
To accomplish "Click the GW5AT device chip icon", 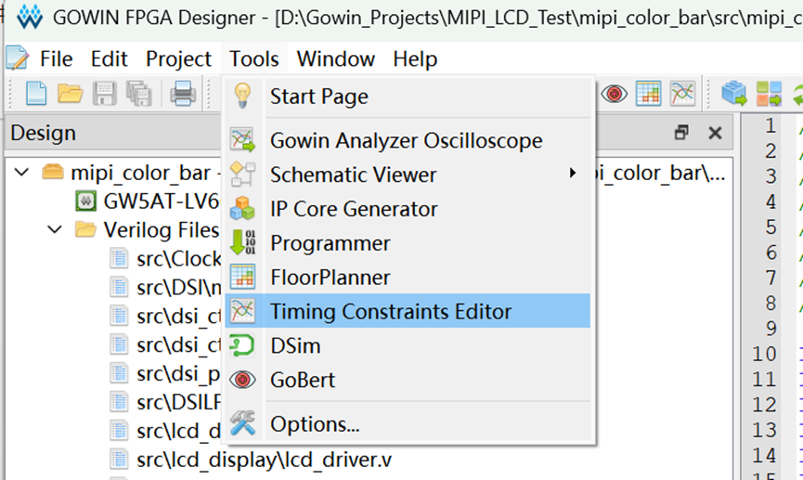I will [85, 201].
